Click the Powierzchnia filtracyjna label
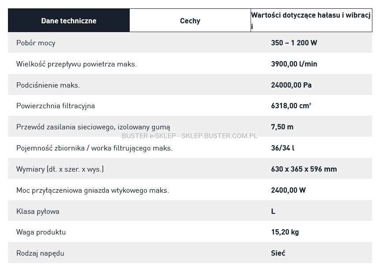This screenshot has width=379, height=271. 56,106
